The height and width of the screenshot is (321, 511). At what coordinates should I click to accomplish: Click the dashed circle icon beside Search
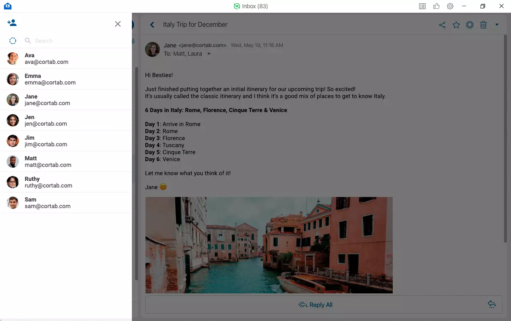point(13,41)
